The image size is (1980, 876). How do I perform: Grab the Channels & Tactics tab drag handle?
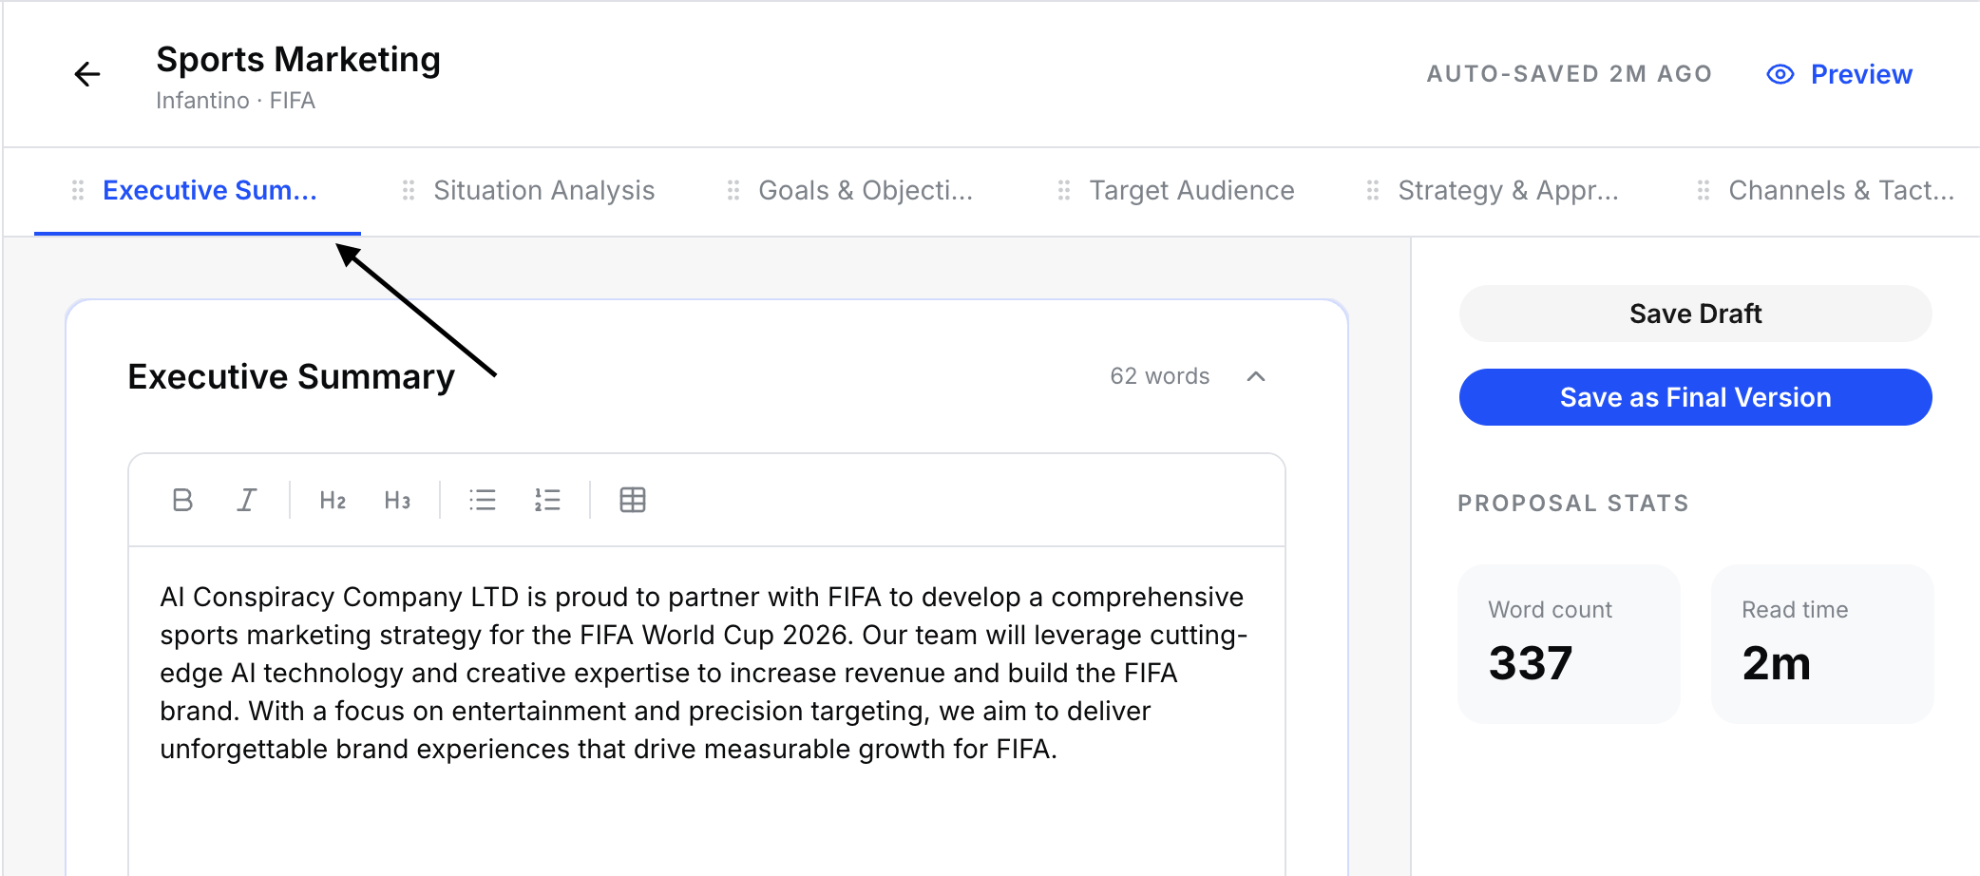pyautogui.click(x=1704, y=191)
